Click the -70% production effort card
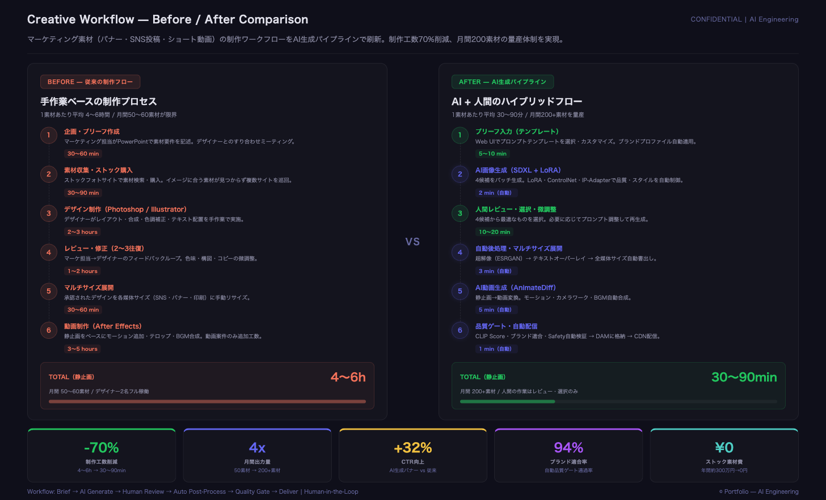 102,456
